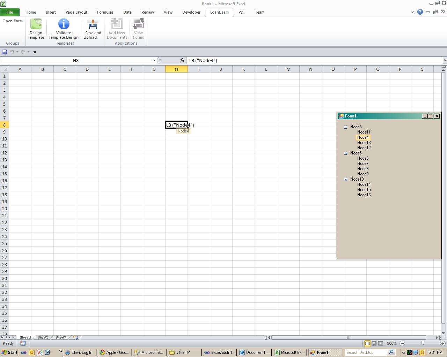Switch to the Developer ribbon tab

point(191,12)
